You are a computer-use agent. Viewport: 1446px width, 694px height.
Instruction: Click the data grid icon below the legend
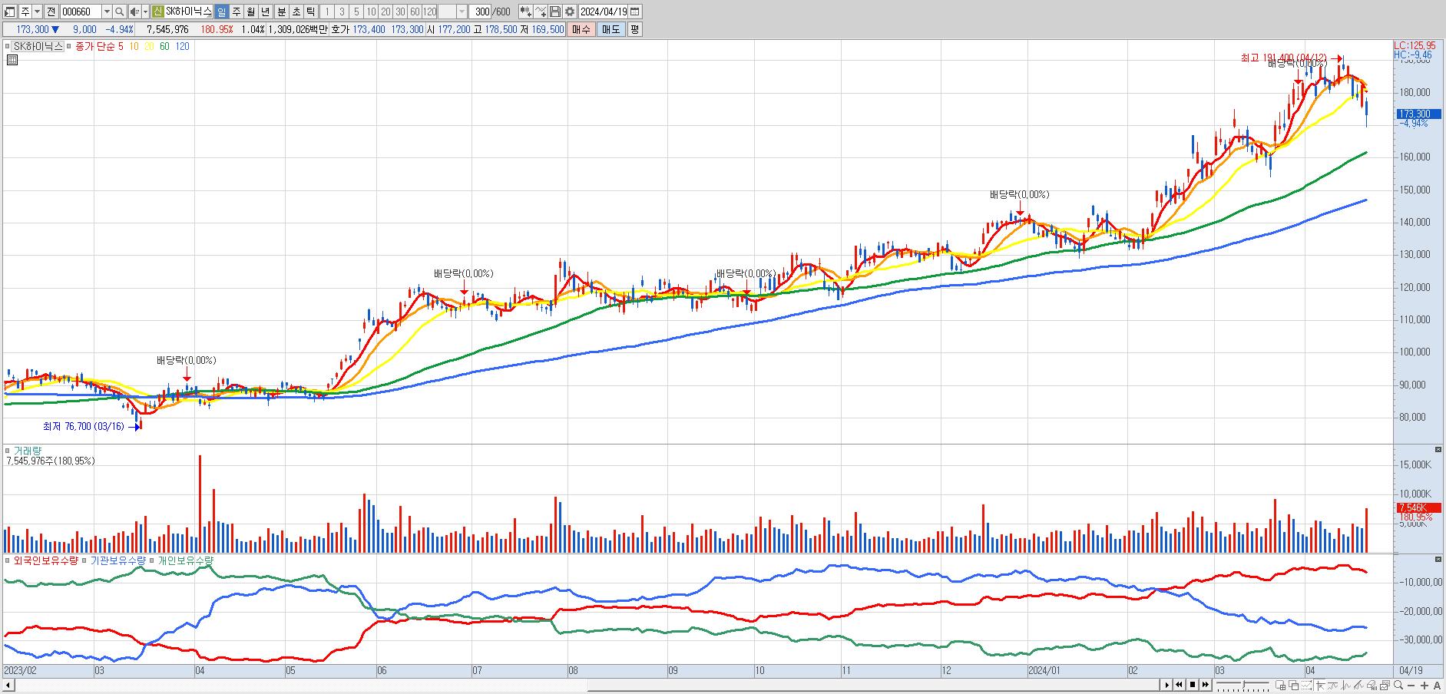[x=11, y=60]
